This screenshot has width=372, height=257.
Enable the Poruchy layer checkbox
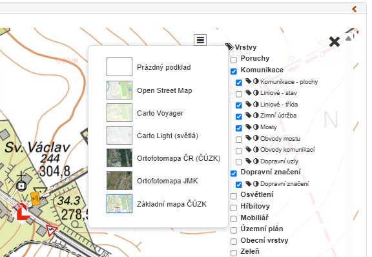234,59
